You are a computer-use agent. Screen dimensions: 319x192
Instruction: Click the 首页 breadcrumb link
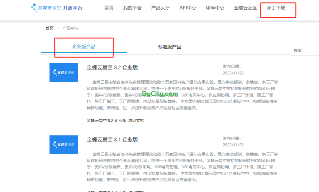click(x=50, y=28)
